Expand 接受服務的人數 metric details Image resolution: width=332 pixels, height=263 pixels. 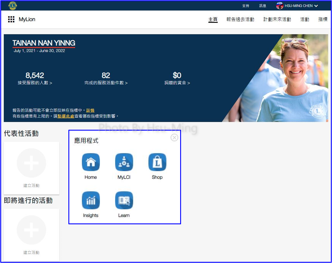click(35, 83)
